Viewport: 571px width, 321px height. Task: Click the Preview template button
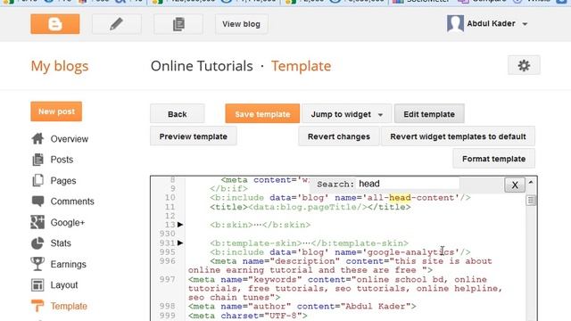tap(194, 136)
